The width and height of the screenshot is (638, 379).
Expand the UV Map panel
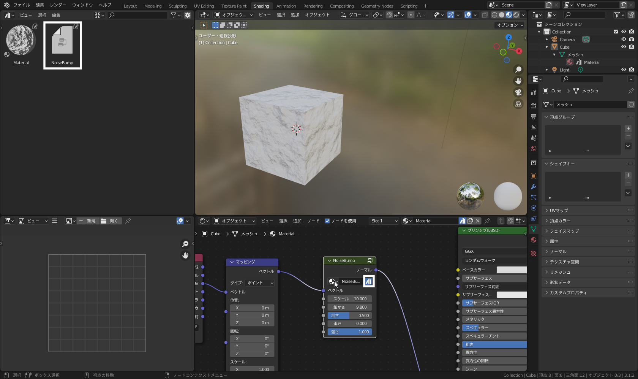point(559,210)
